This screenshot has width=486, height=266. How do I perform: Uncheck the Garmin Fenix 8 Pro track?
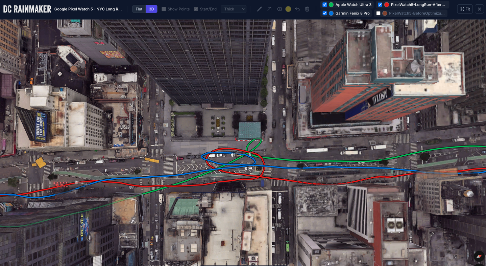coord(324,14)
